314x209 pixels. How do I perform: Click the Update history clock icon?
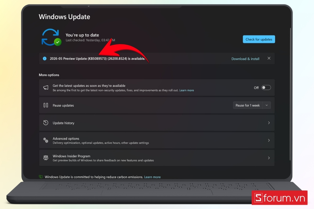click(x=46, y=123)
